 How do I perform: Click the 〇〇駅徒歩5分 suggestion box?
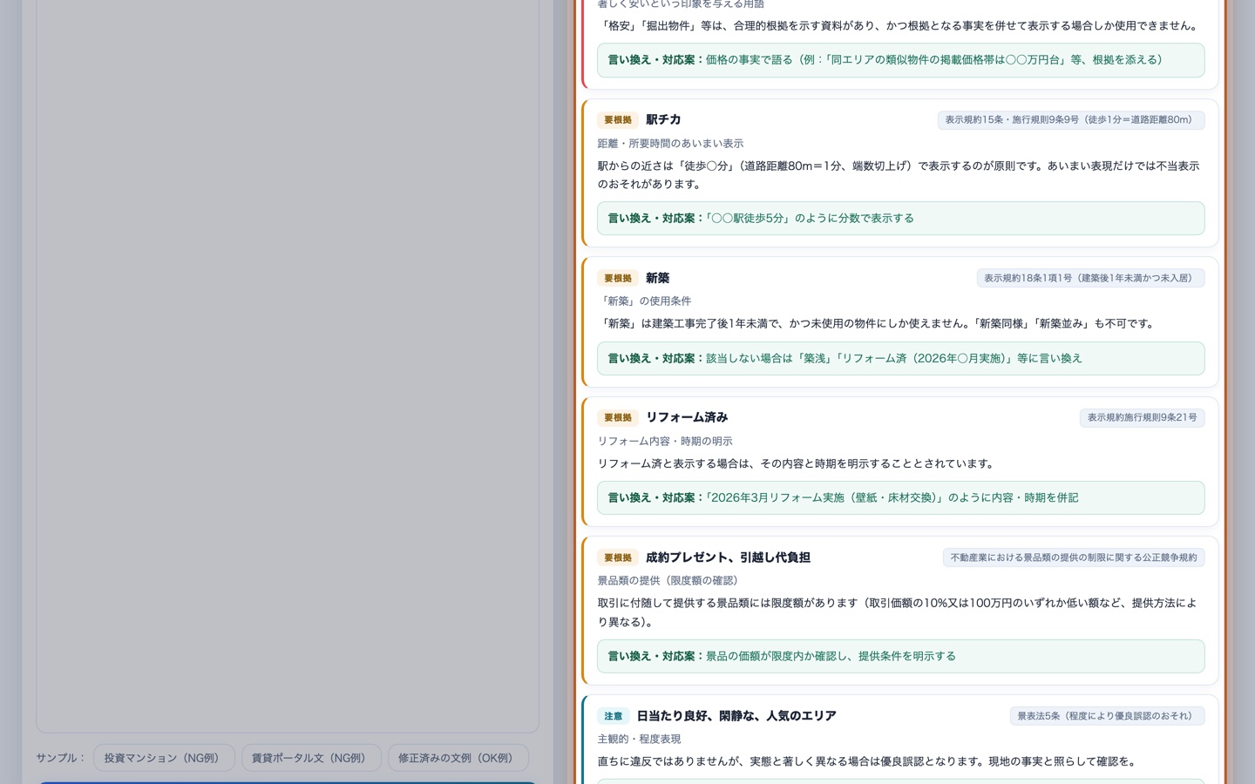click(x=901, y=219)
